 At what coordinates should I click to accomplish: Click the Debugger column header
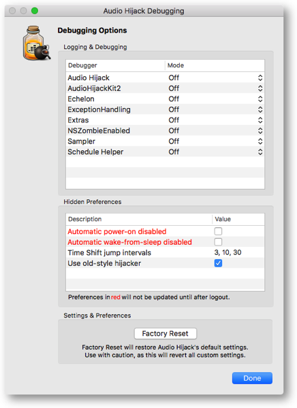point(116,65)
